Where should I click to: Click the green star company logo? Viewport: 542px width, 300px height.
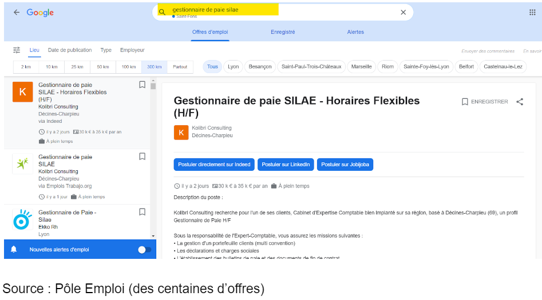[23, 163]
